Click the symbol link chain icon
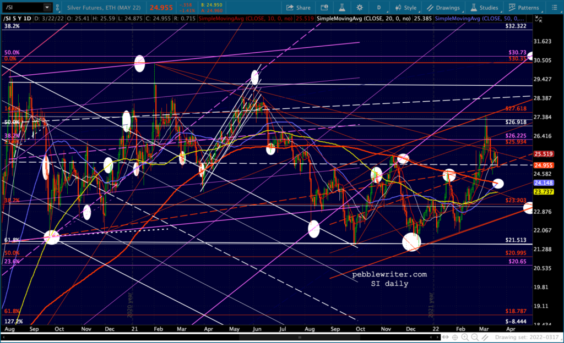The width and height of the screenshot is (564, 343). (57, 8)
